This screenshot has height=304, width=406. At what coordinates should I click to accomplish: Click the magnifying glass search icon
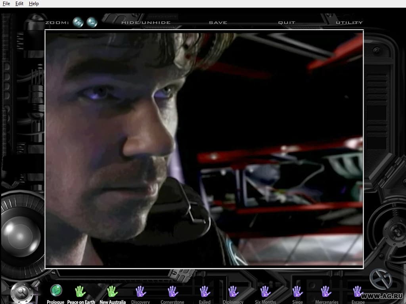[22, 293]
